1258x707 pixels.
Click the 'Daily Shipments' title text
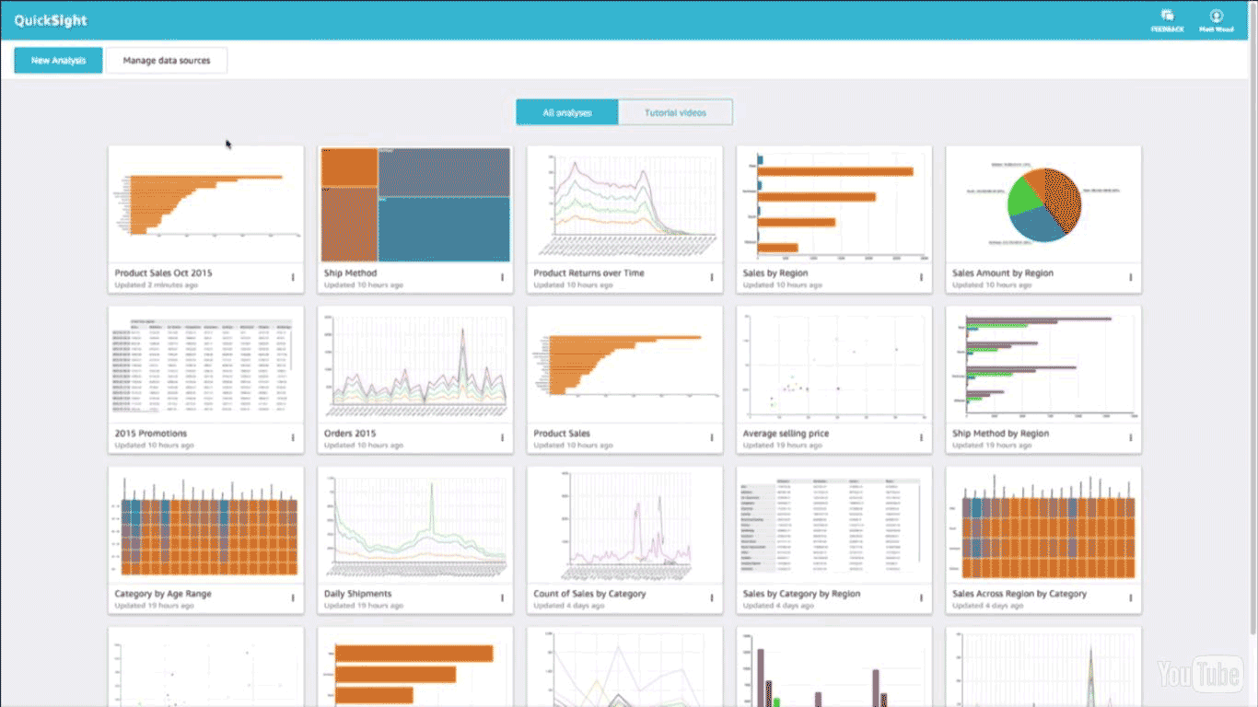357,594
